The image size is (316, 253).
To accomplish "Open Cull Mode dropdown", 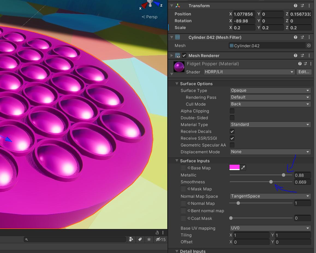I will coord(270,104).
